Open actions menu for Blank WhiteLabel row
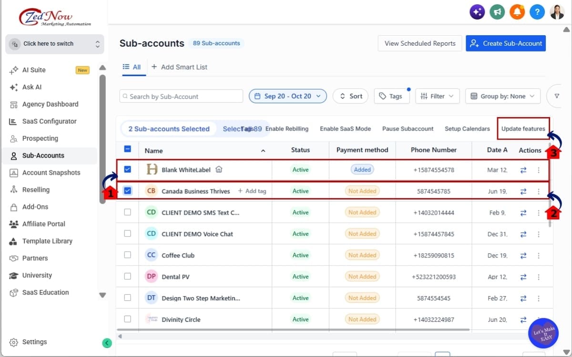 539,170
